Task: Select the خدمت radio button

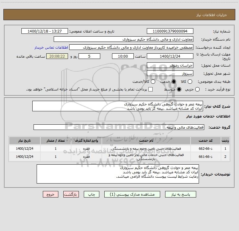Action: click(174, 82)
